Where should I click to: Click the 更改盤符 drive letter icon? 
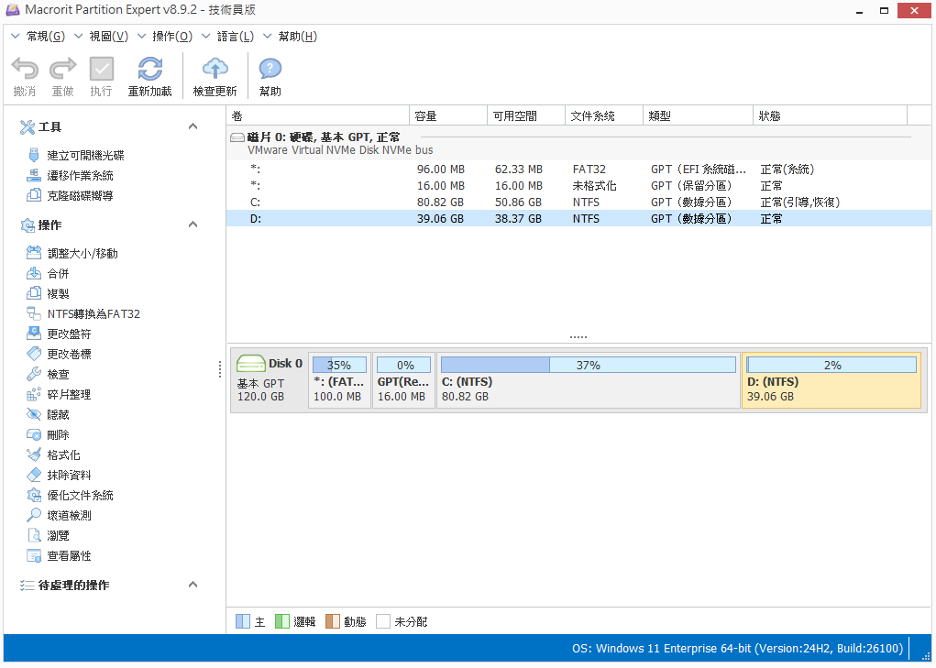[x=34, y=334]
